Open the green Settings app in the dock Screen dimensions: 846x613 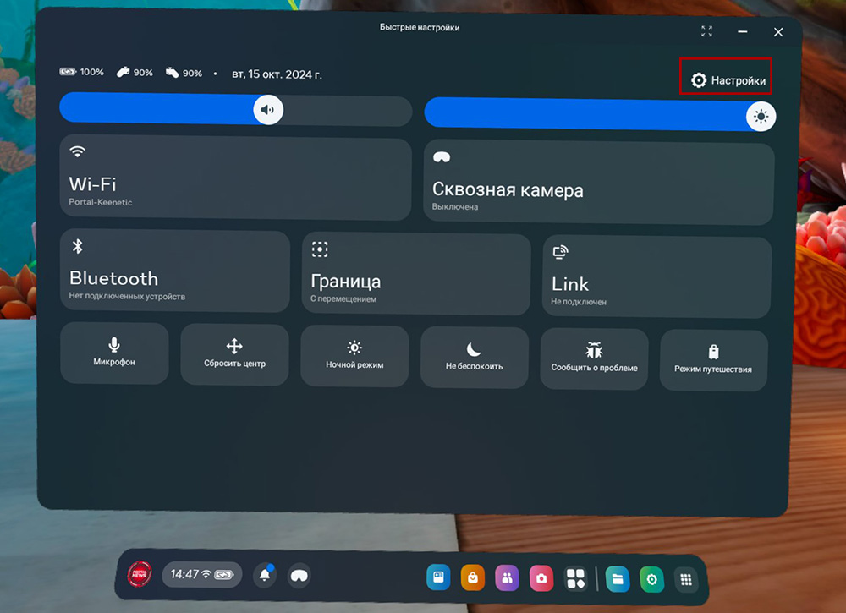tap(651, 579)
